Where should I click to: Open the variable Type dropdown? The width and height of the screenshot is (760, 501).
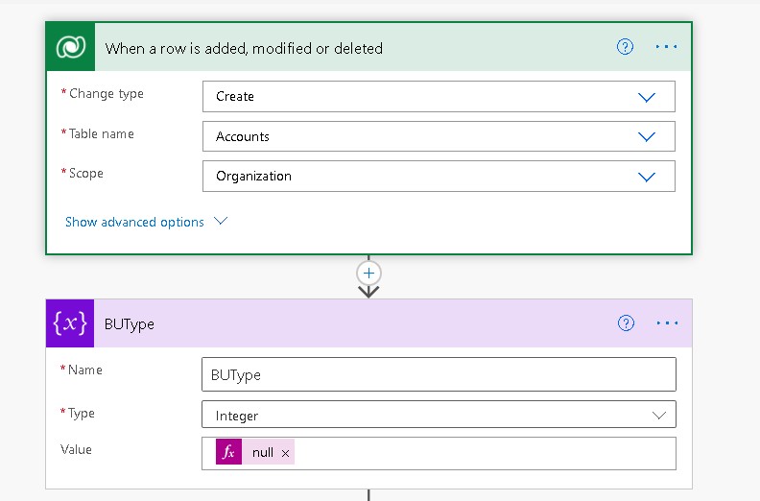click(659, 416)
